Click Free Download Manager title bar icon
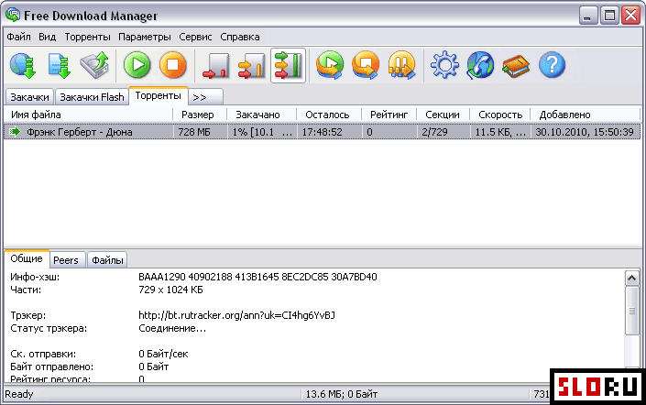646x405 pixels. 13,15
